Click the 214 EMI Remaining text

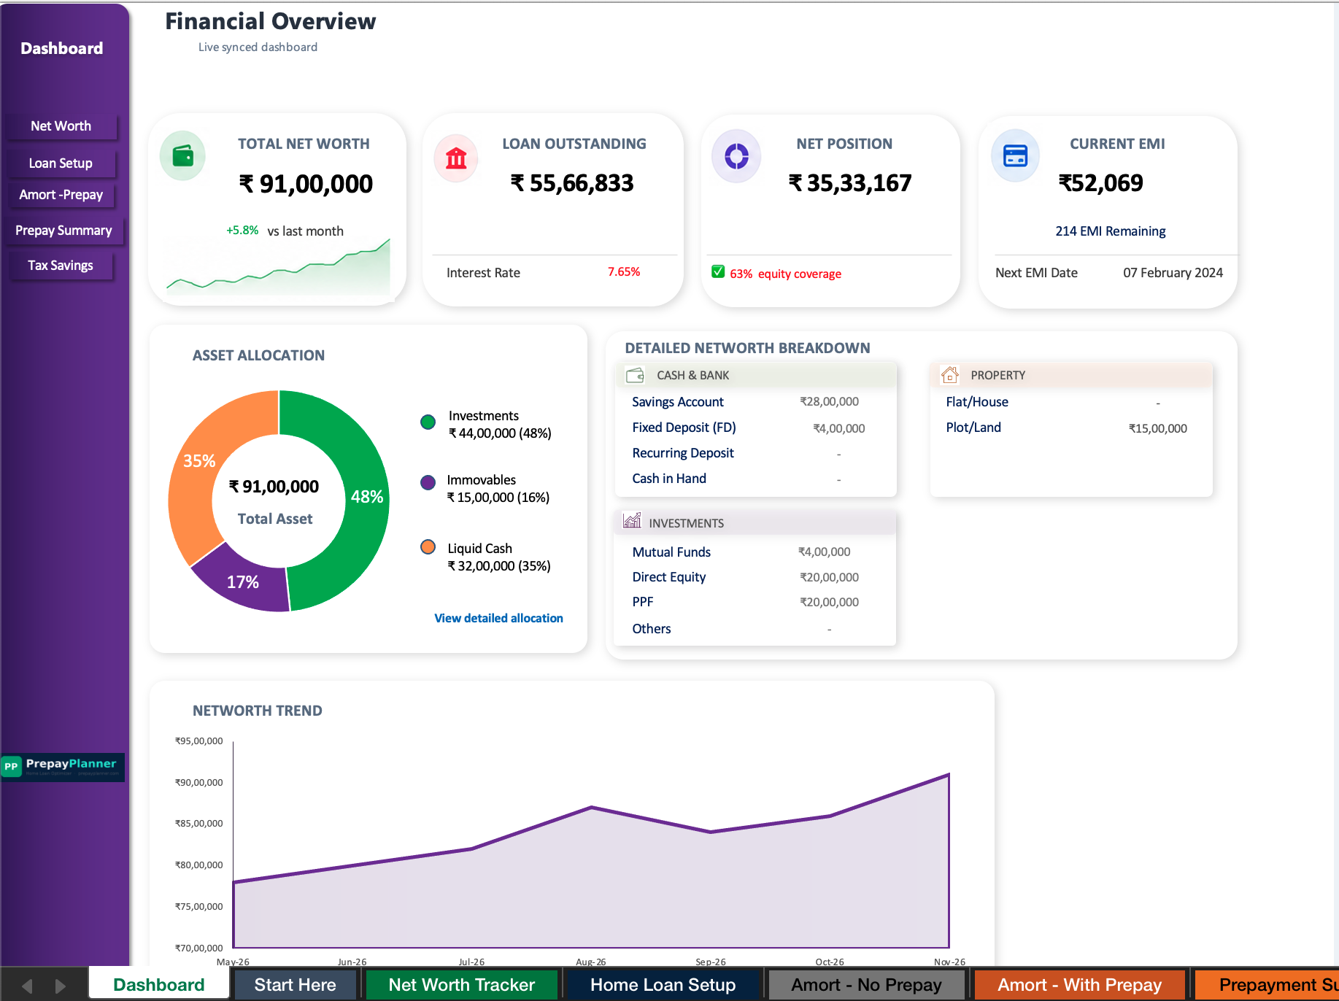coord(1110,231)
